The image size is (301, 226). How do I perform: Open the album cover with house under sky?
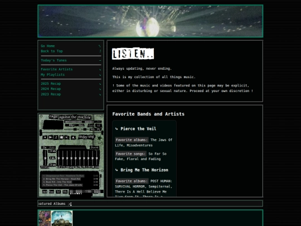click(x=62, y=218)
